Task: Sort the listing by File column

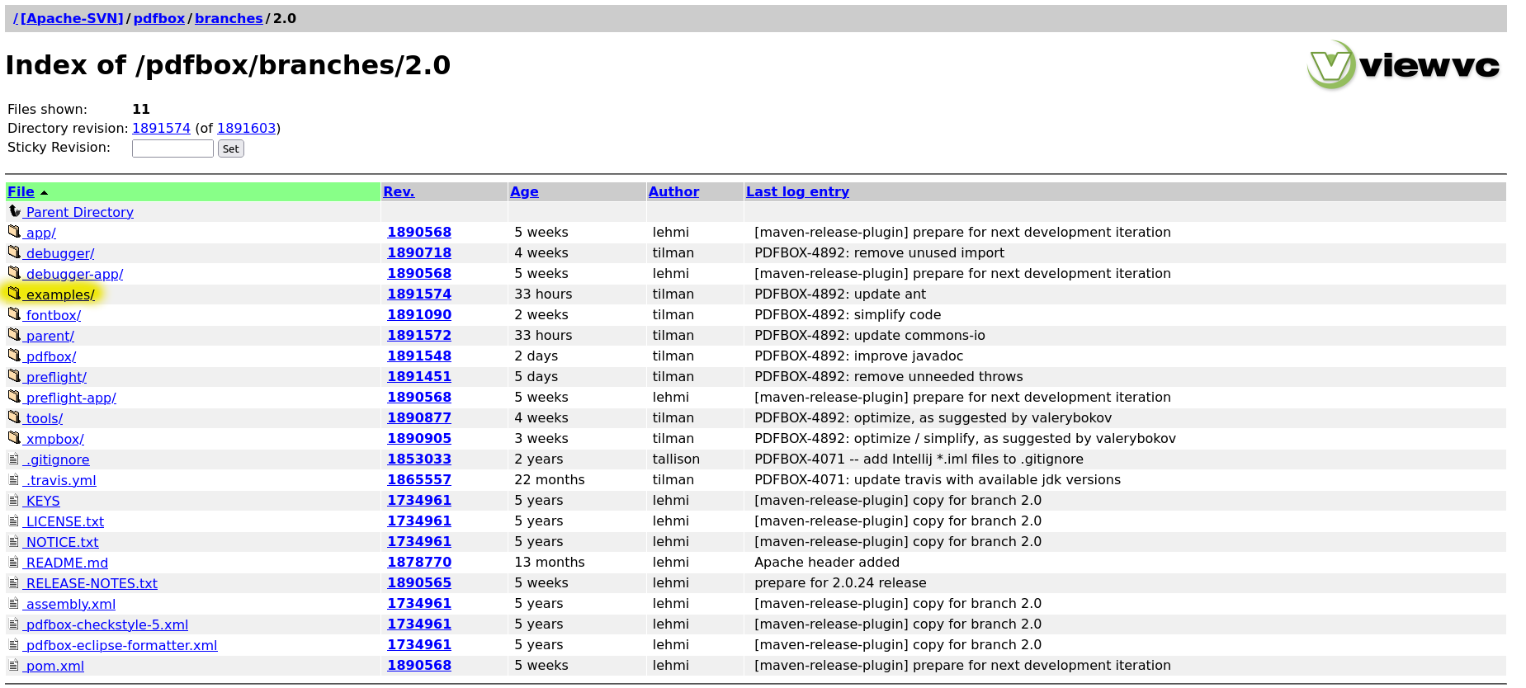Action: [21, 191]
